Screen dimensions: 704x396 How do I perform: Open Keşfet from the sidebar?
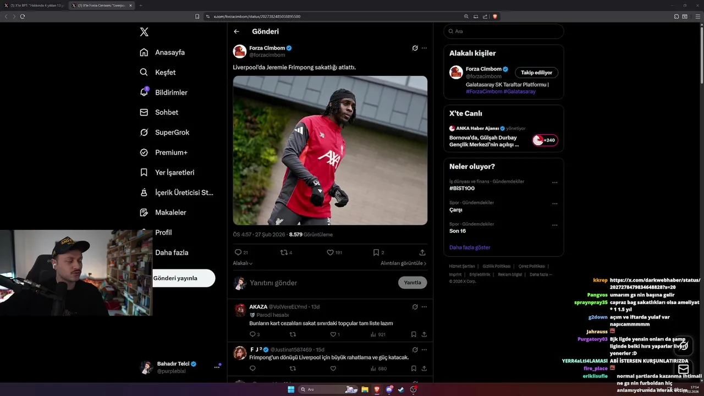[x=158, y=72]
